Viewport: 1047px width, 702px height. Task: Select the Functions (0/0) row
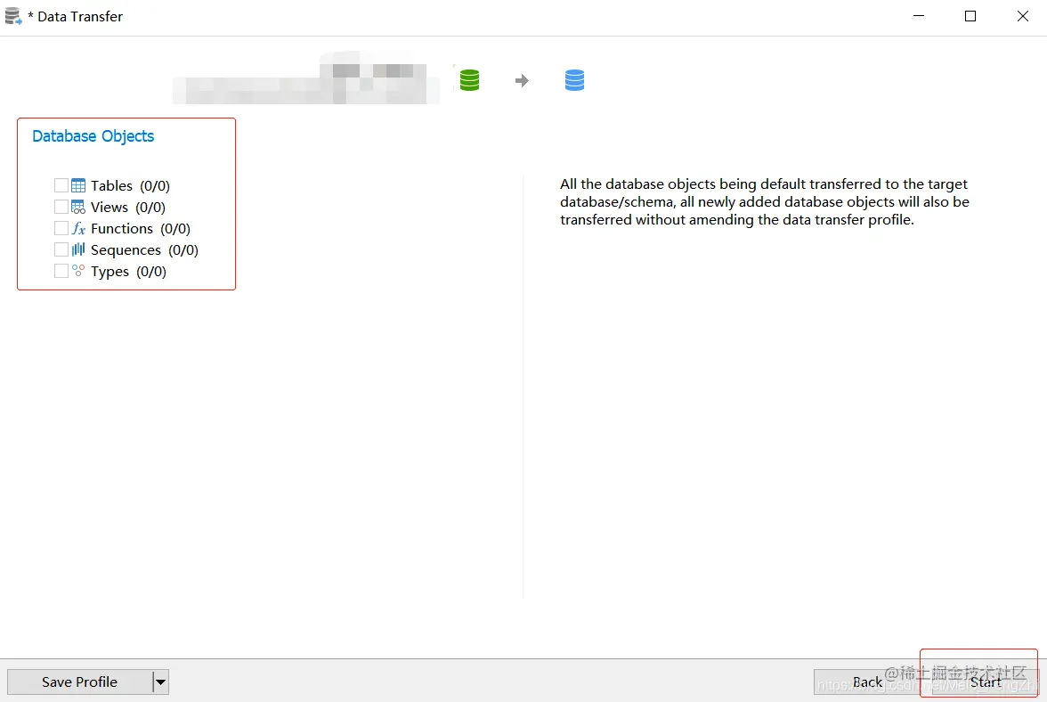[x=122, y=228]
